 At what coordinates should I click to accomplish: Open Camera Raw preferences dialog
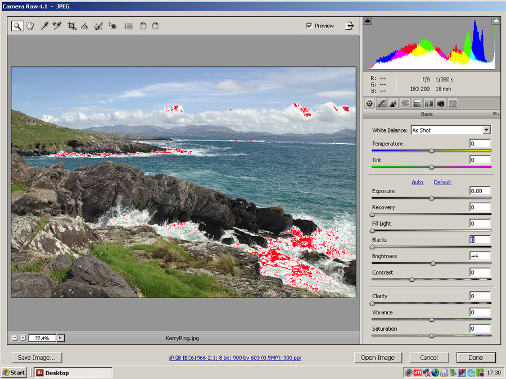128,26
